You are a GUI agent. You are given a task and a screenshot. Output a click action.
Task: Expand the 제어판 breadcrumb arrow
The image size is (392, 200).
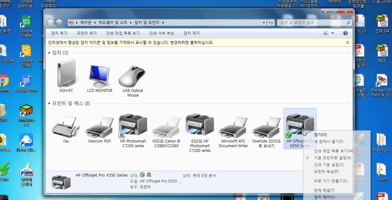coord(96,23)
